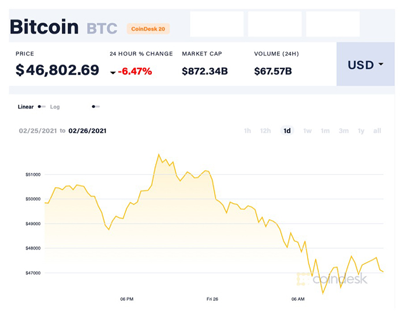Click the unlabeled toggle right of Log
The image size is (404, 313).
(x=96, y=107)
